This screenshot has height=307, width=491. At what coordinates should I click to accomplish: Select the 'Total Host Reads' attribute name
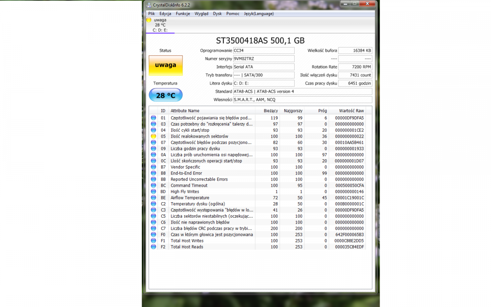(187, 247)
